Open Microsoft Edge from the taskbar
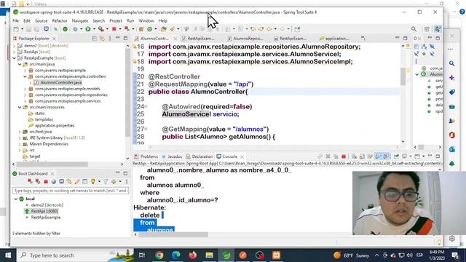This screenshot has height=262, width=466. pos(176,255)
